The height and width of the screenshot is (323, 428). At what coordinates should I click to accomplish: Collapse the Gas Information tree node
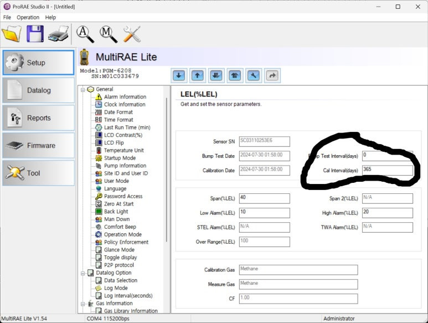click(82, 304)
